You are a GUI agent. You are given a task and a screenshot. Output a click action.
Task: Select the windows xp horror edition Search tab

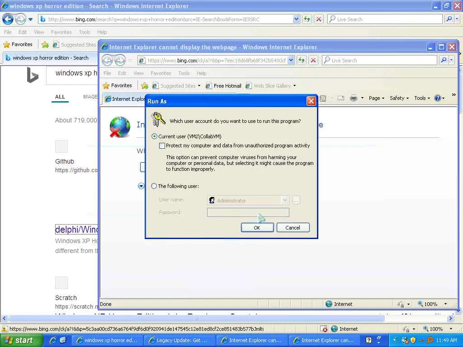(51, 58)
